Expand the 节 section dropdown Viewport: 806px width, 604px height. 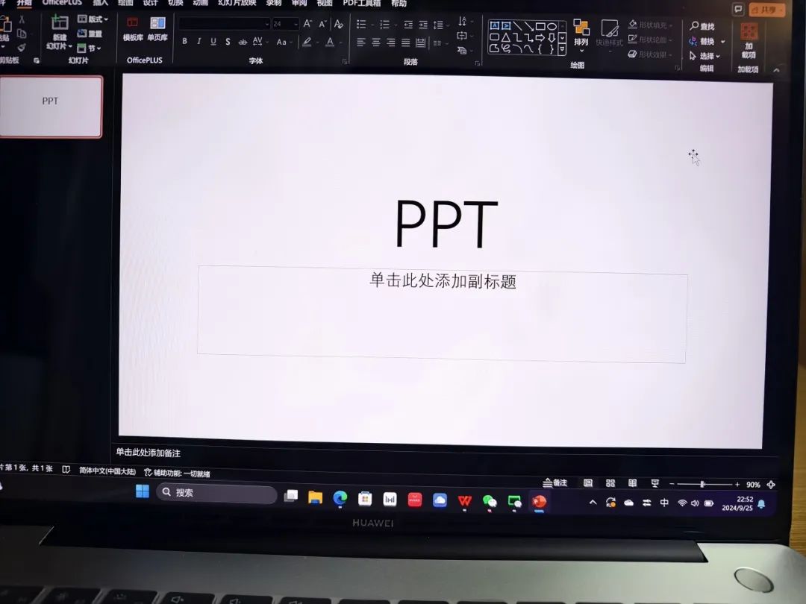tap(89, 48)
